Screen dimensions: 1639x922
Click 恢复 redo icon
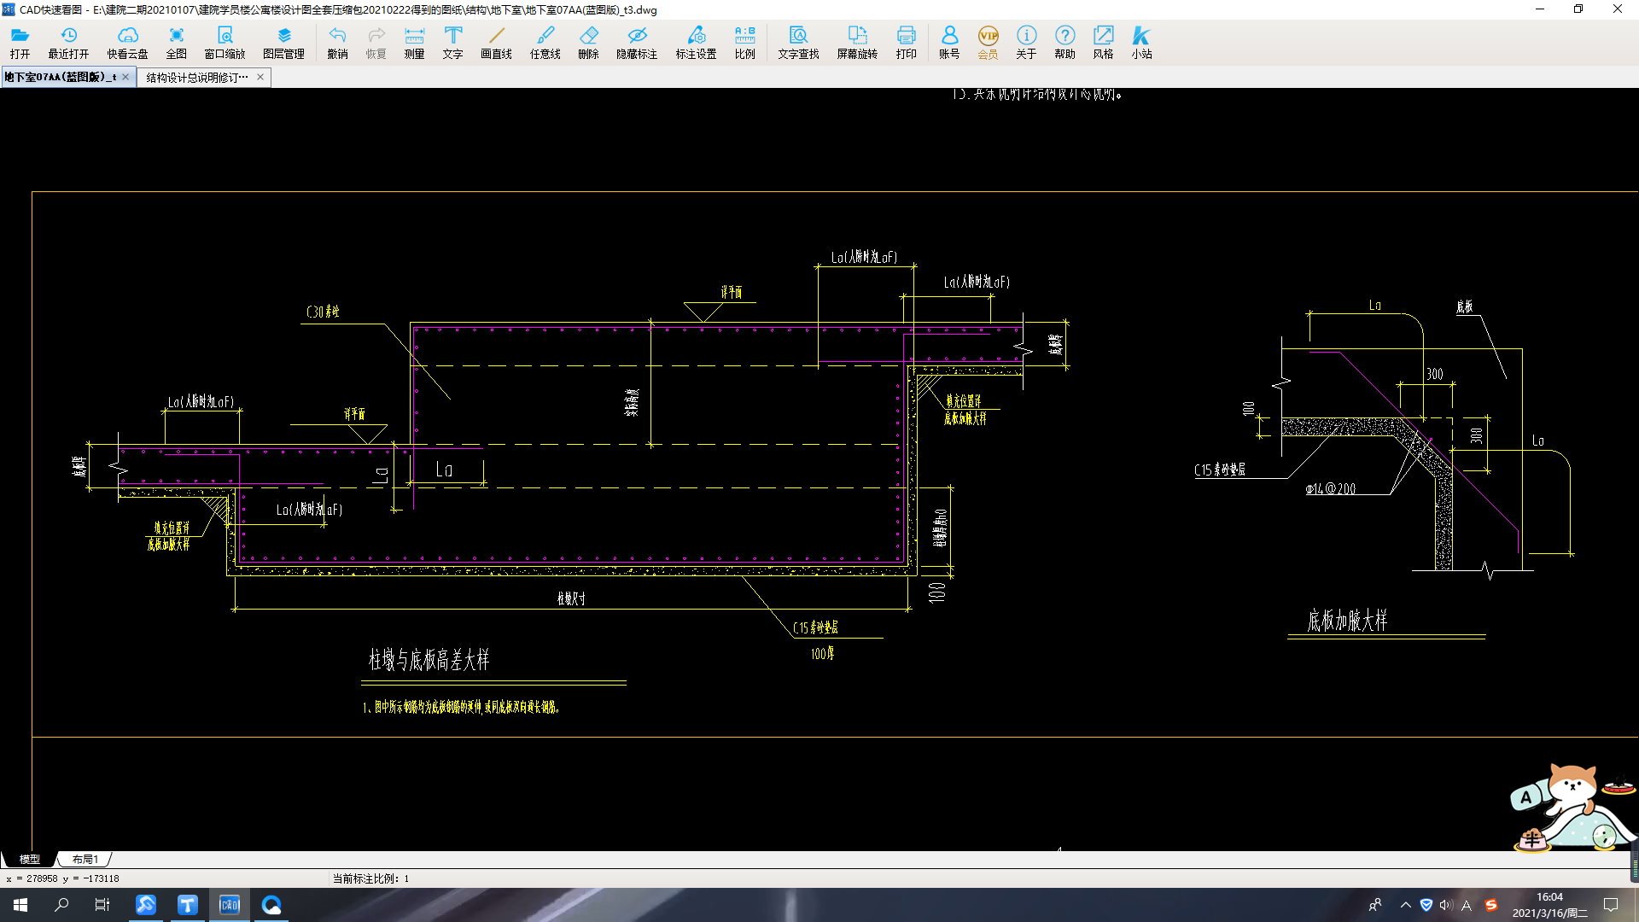[376, 43]
